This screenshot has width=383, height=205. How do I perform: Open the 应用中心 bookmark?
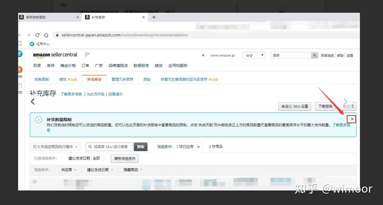pos(39,44)
